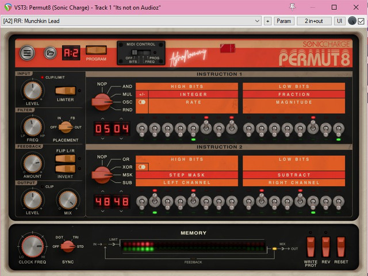
Task: Toggle the FLIP L/R switch
Action: click(x=65, y=159)
